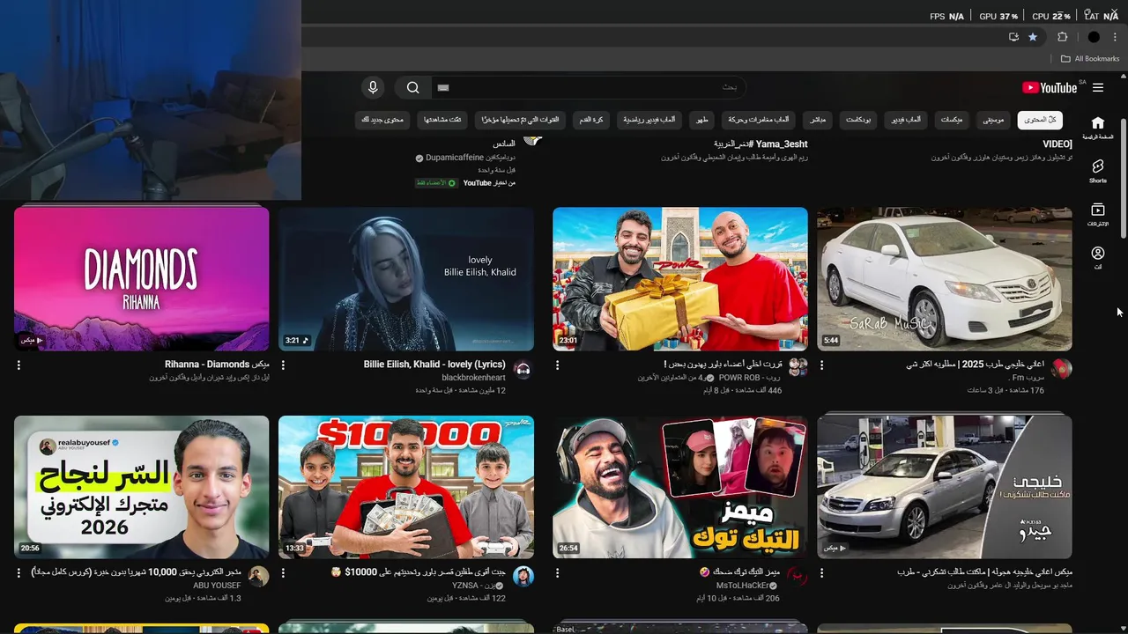Open the blackbrokenheart channel name
Viewport: 1128px width, 634px height.
pyautogui.click(x=473, y=378)
